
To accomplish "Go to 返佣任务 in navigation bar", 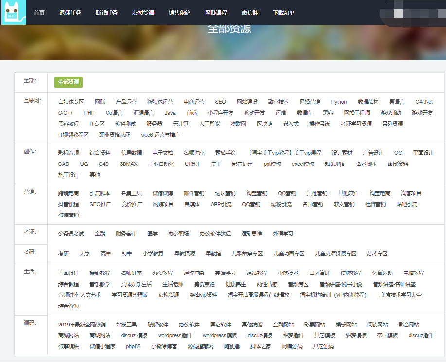I will pos(70,13).
